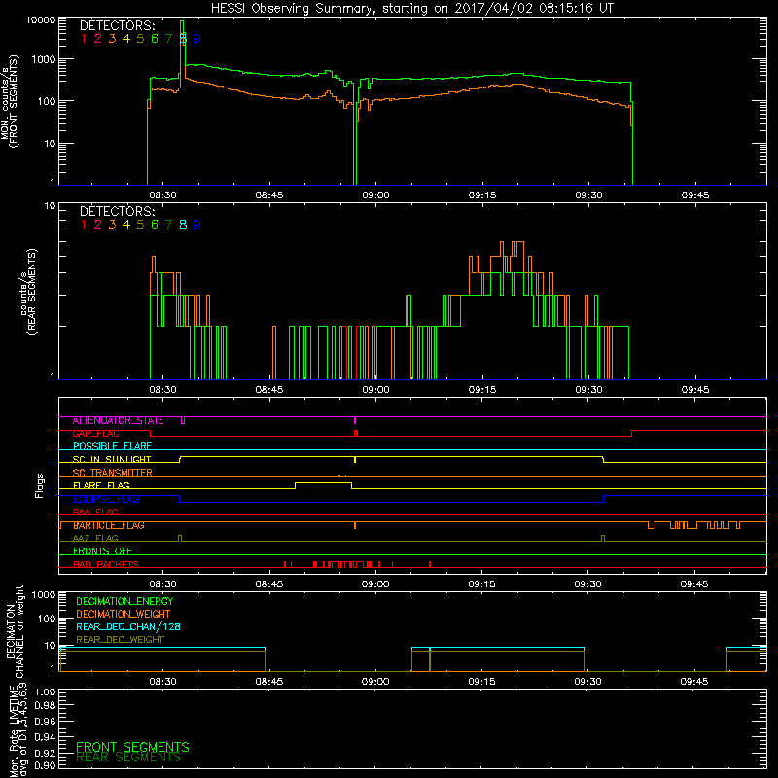778x778 pixels.
Task: Select the BAD_PACKETS flag label
Action: point(106,565)
